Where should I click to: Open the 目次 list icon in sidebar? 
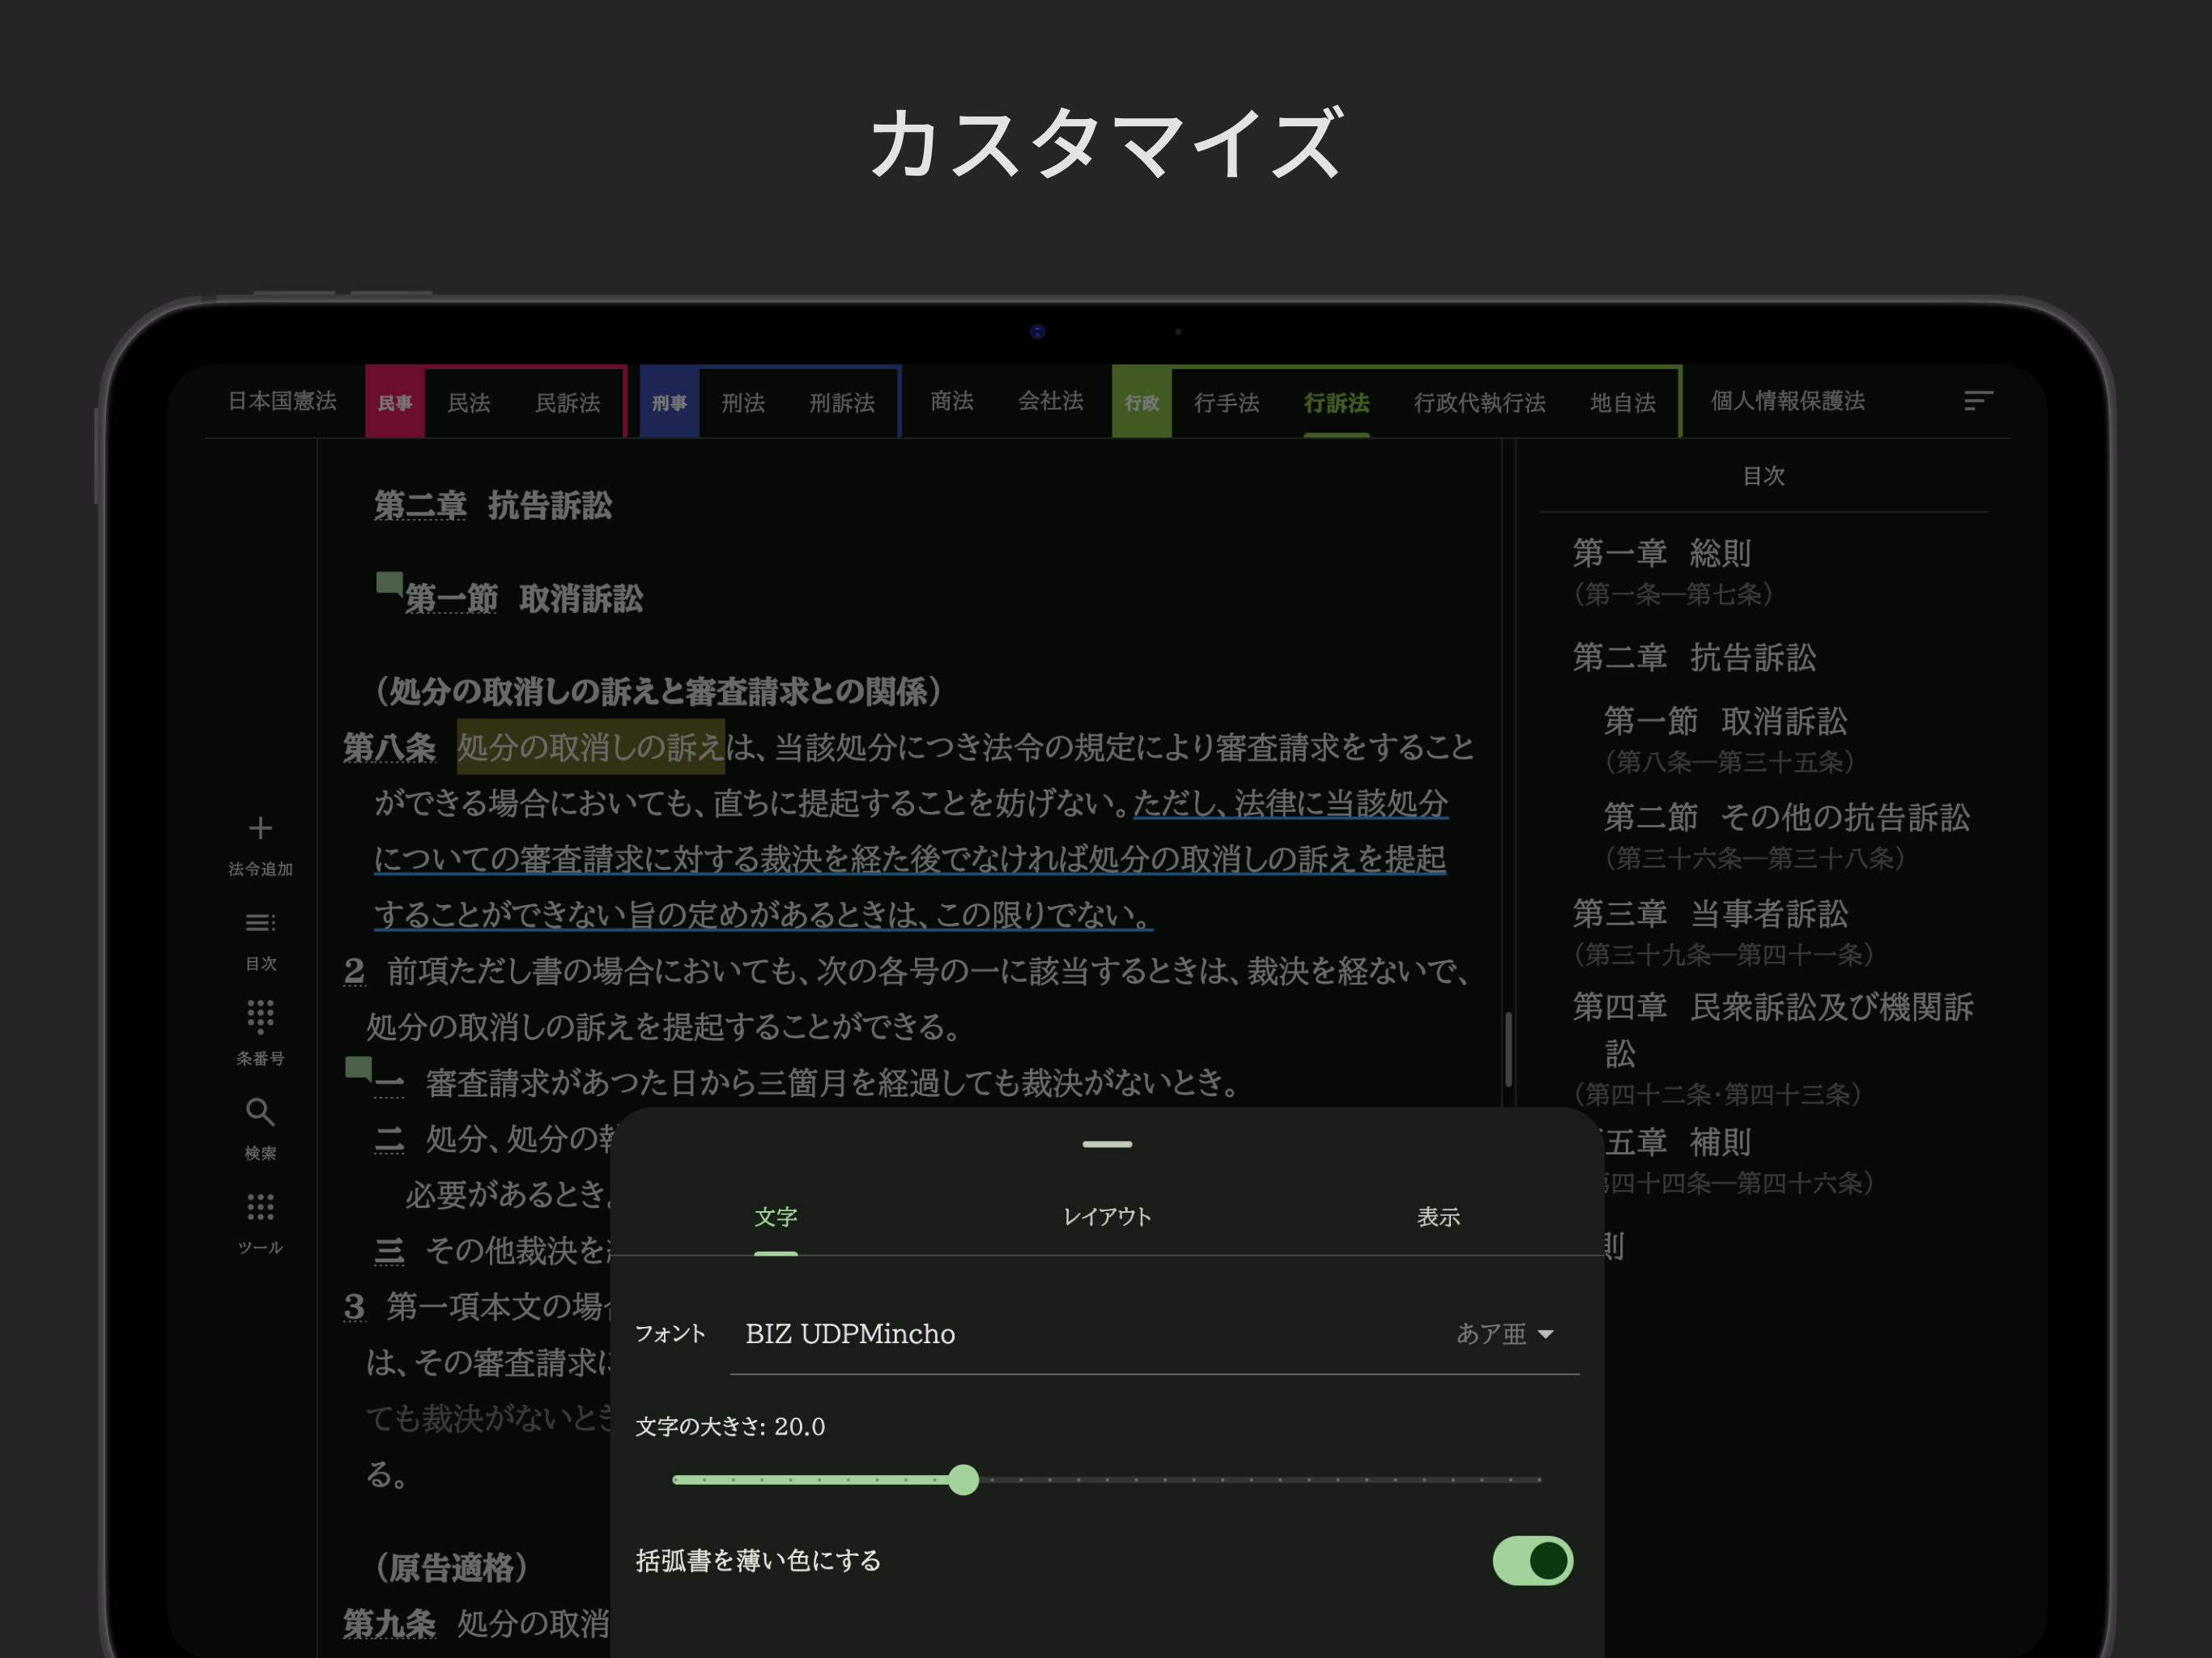pyautogui.click(x=260, y=922)
